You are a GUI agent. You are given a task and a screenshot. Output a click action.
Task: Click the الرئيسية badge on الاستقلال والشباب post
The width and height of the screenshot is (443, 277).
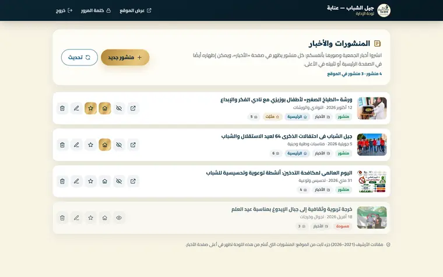click(x=297, y=153)
